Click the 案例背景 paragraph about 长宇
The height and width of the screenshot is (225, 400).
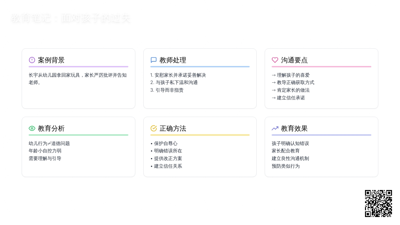78,79
